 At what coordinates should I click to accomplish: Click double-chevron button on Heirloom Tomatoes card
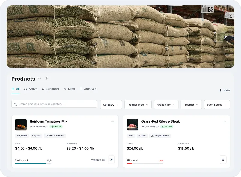pyautogui.click(x=111, y=160)
